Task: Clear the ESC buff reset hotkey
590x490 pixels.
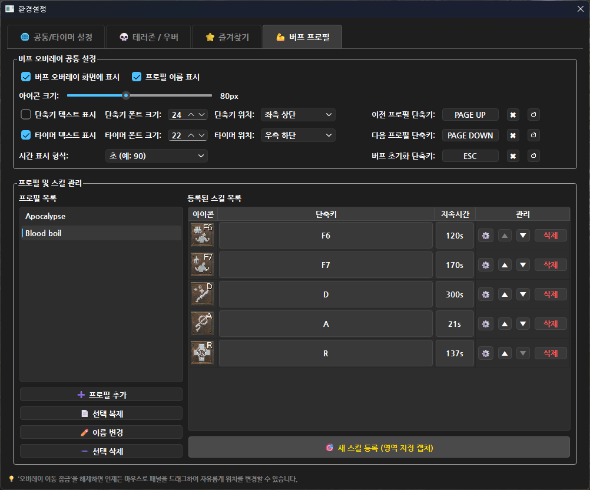Action: pos(513,156)
